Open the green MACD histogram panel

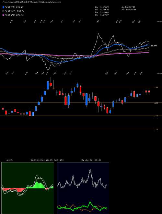pyautogui.click(x=28, y=188)
